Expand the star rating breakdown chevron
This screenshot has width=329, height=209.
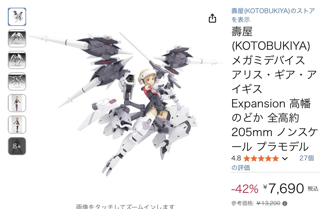point(285,159)
